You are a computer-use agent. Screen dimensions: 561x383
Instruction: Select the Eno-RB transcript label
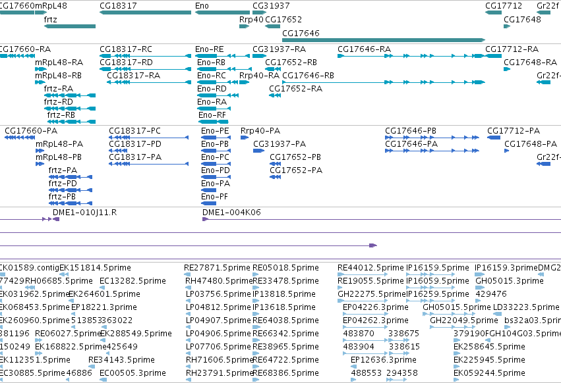point(211,62)
